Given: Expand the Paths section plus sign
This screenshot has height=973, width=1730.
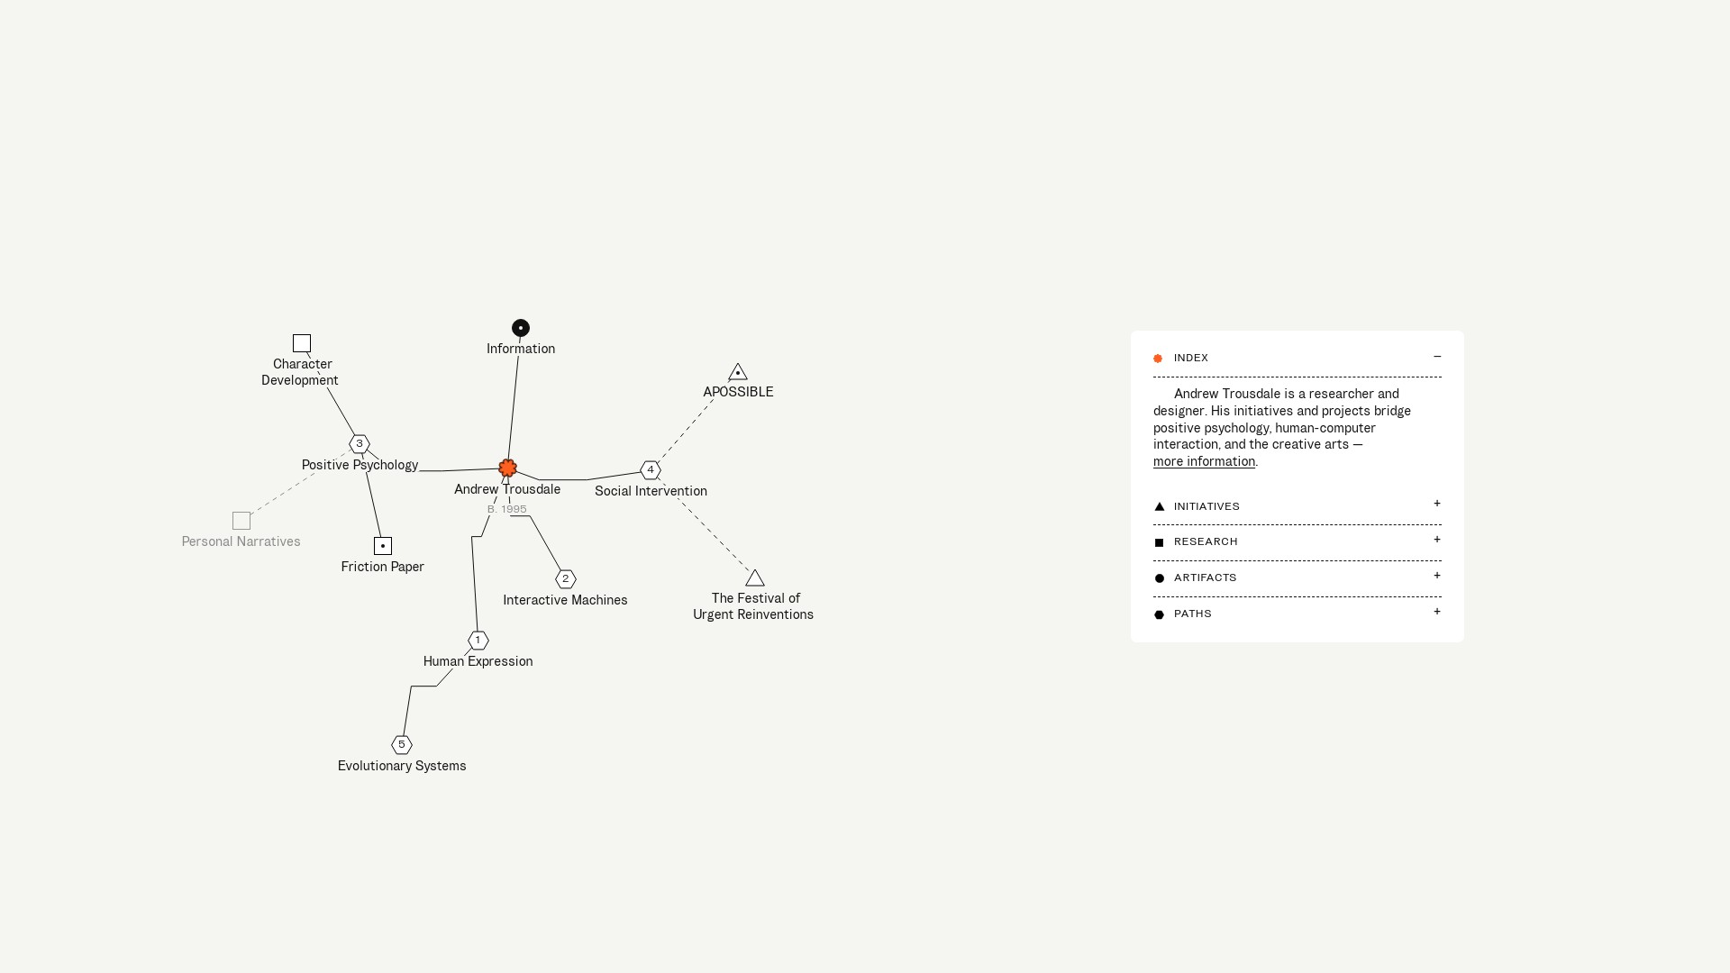Looking at the screenshot, I should click(1437, 612).
